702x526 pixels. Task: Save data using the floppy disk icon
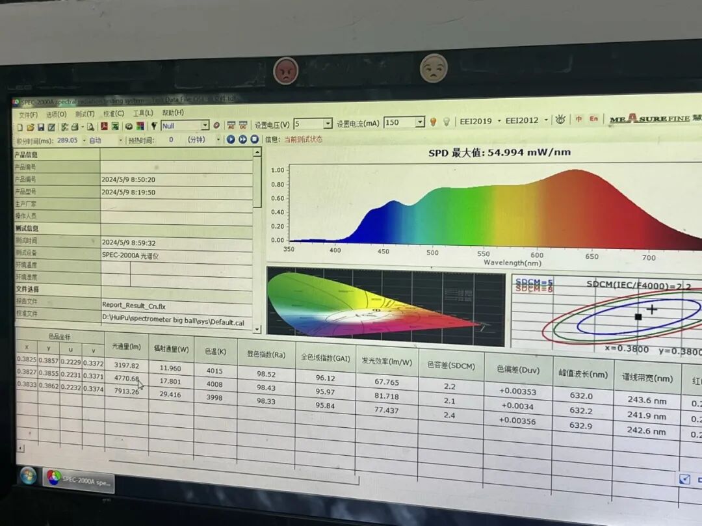tap(41, 127)
